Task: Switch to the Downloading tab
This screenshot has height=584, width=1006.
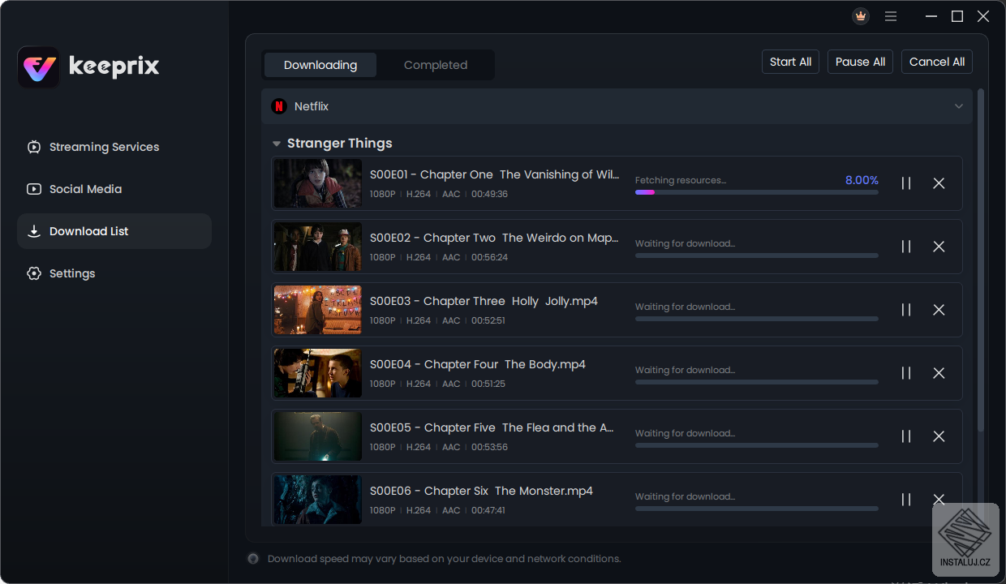Action: (320, 65)
